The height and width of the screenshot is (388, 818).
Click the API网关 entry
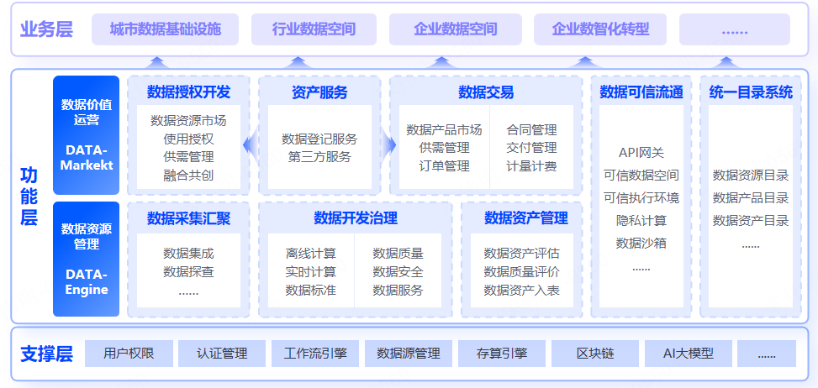click(641, 152)
